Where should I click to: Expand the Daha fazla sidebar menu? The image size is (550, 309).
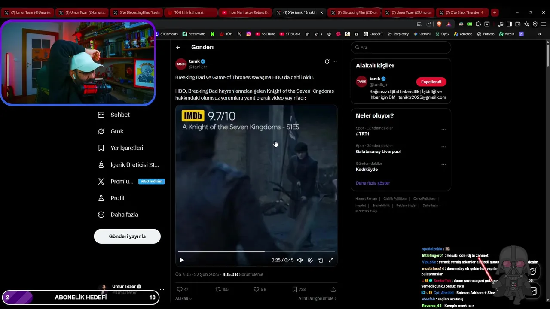(118, 215)
